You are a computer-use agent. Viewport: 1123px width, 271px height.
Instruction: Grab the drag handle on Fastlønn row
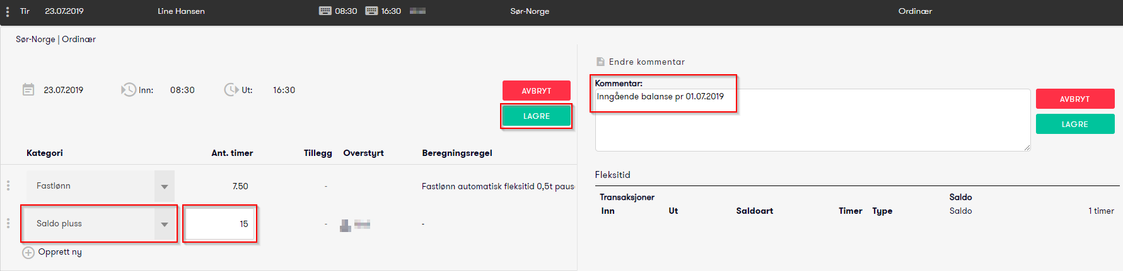click(x=8, y=185)
